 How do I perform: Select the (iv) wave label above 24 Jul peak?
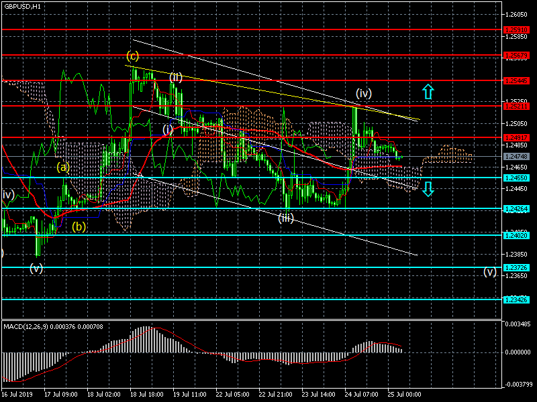coord(364,93)
